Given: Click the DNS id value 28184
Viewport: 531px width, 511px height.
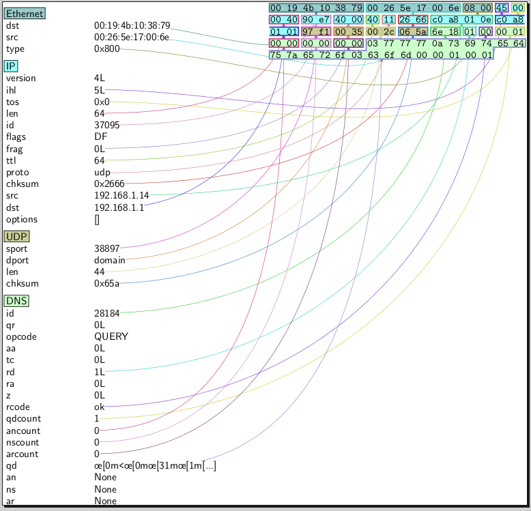Looking at the screenshot, I should pos(107,314).
